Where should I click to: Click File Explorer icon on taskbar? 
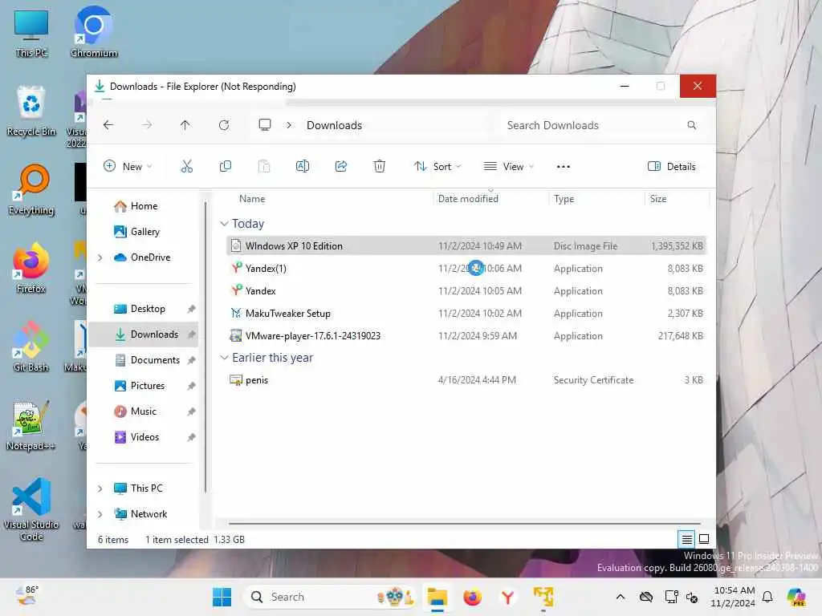coord(437,597)
